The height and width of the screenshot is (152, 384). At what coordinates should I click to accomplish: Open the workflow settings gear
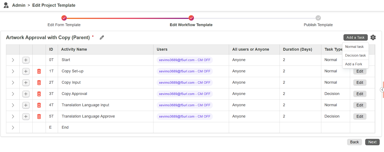coord(373,37)
